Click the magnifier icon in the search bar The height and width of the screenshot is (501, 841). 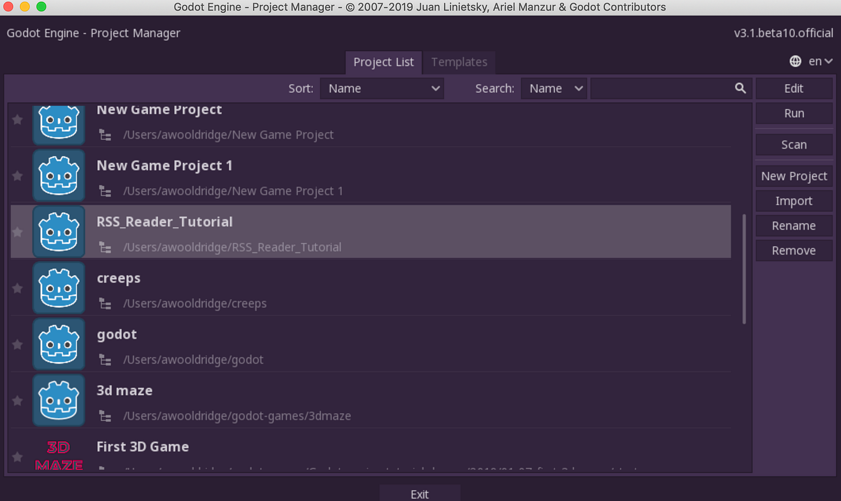pos(741,88)
